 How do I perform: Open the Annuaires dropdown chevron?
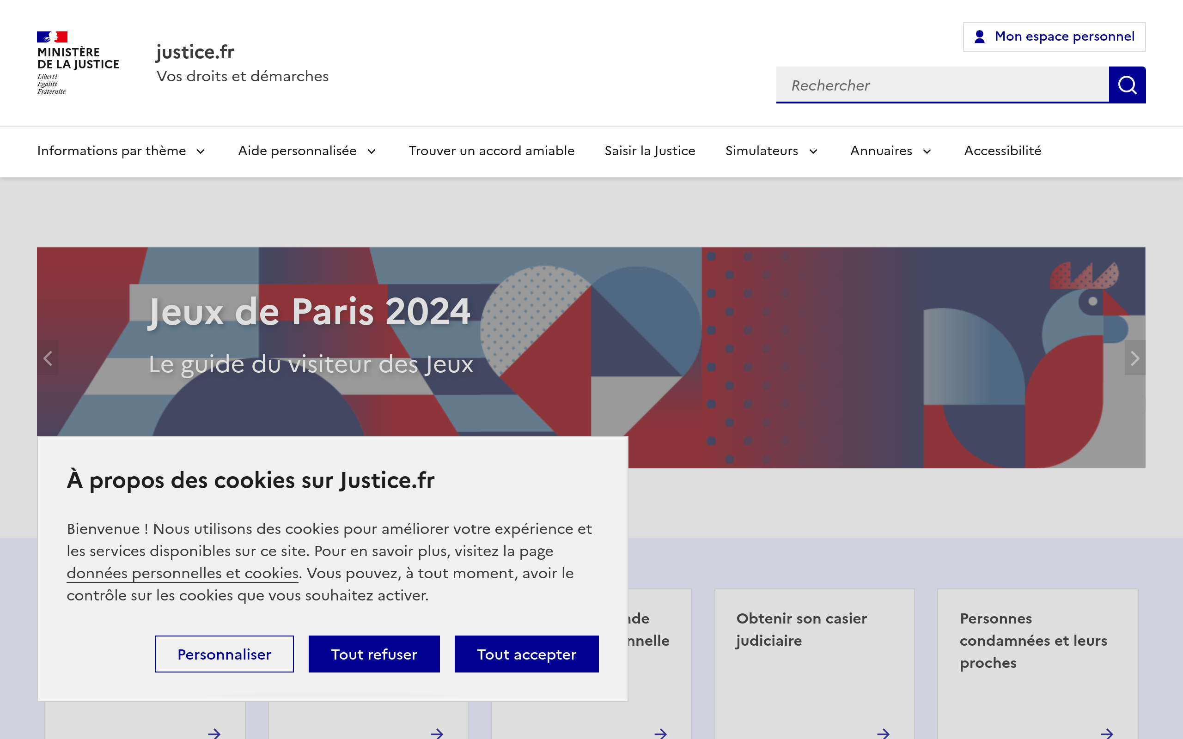[x=927, y=151]
